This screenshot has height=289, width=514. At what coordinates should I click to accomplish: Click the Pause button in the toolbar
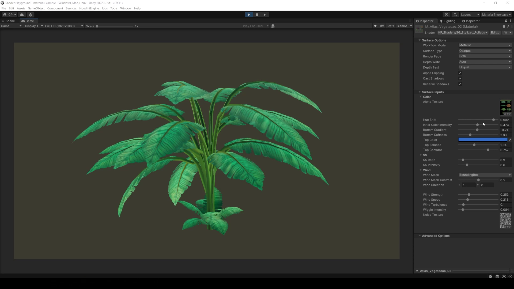(x=257, y=15)
